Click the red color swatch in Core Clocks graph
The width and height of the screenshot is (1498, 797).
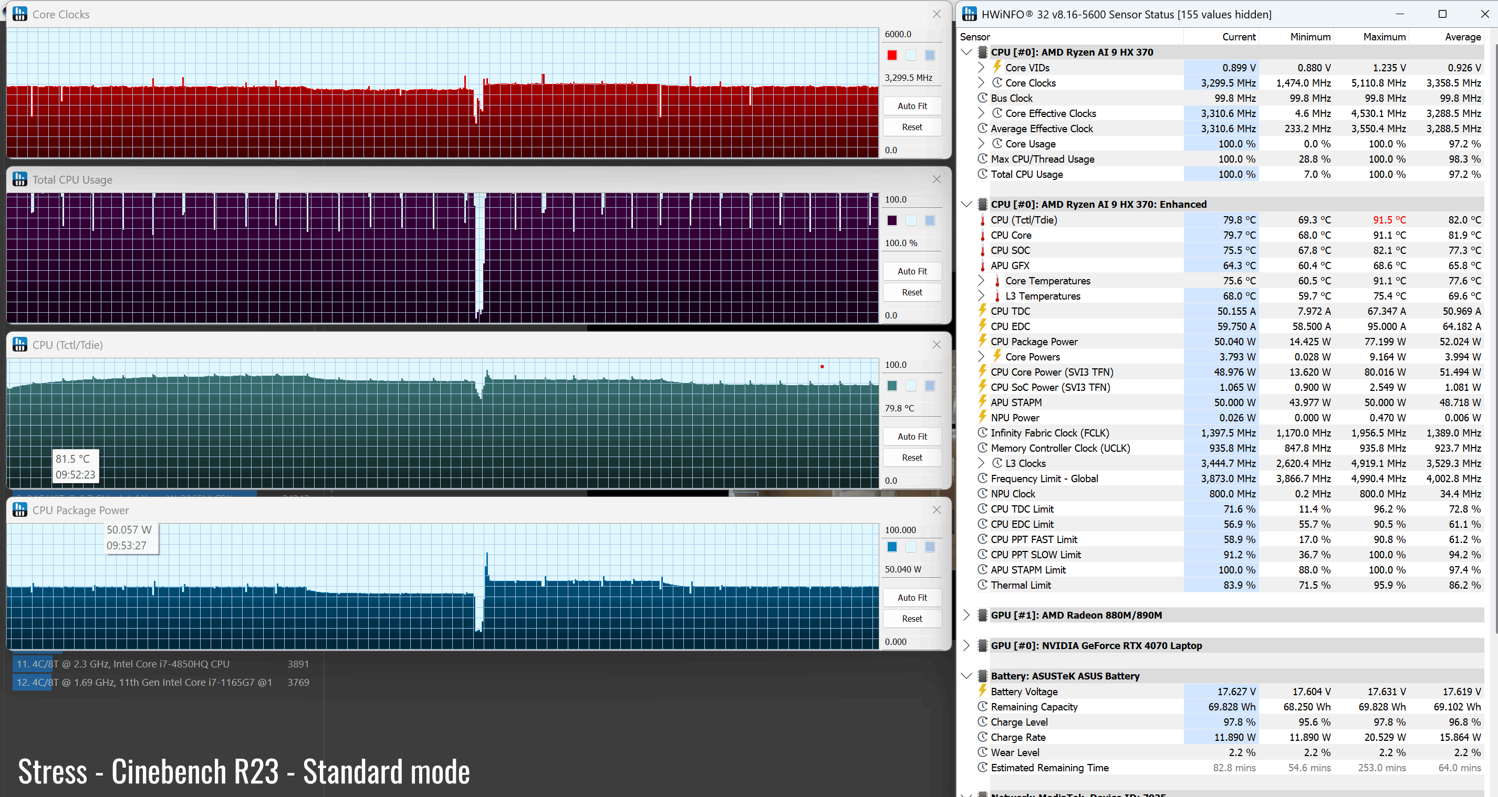click(892, 55)
